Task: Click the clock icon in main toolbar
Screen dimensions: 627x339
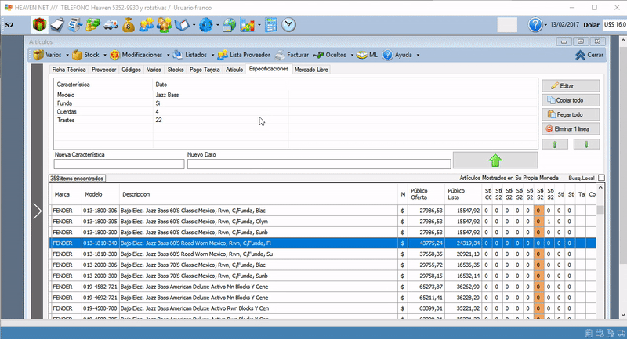Action: pos(288,25)
